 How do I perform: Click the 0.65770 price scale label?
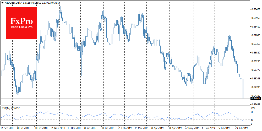coord(255,70)
